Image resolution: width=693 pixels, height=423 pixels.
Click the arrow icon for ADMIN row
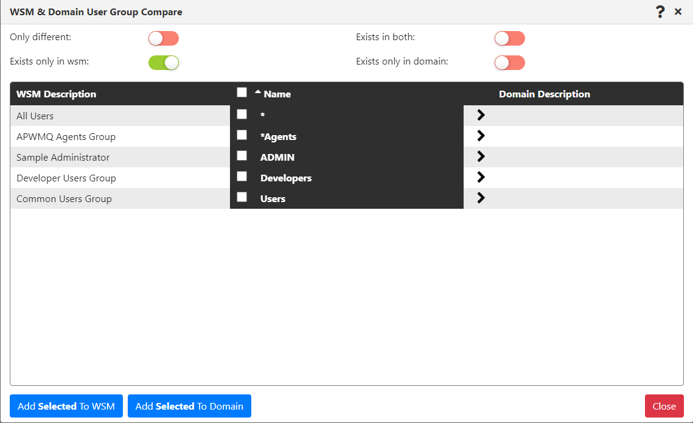[x=481, y=156]
